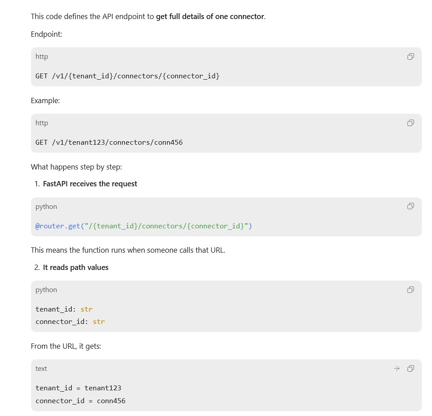The width and height of the screenshot is (432, 416).
Task: Copy the example tenant123 request code block
Action: (x=410, y=123)
